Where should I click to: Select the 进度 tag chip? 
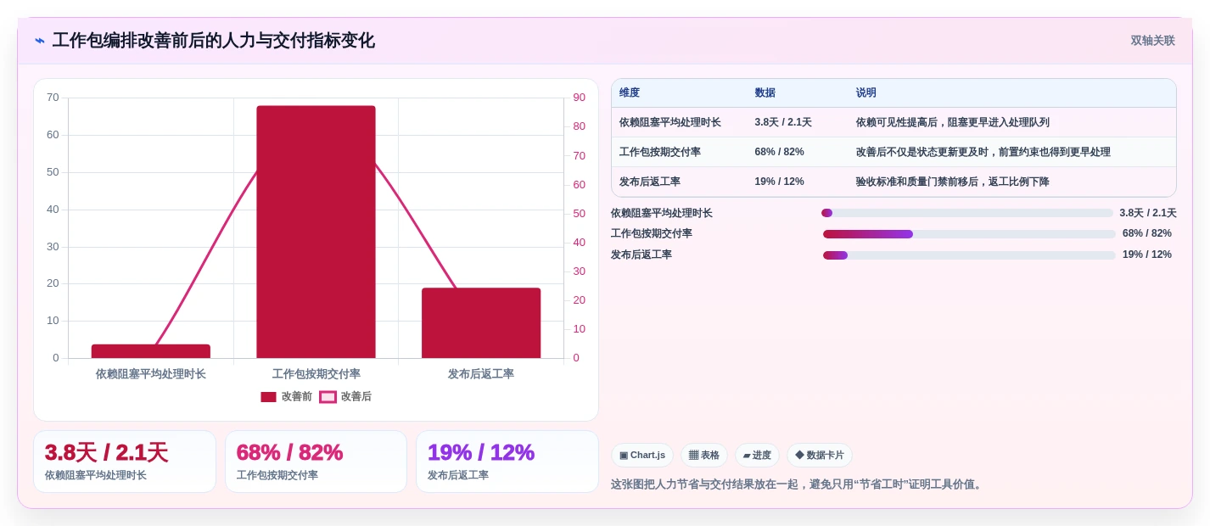(757, 456)
